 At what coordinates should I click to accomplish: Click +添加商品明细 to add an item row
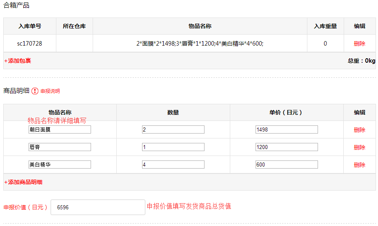[x=23, y=182]
